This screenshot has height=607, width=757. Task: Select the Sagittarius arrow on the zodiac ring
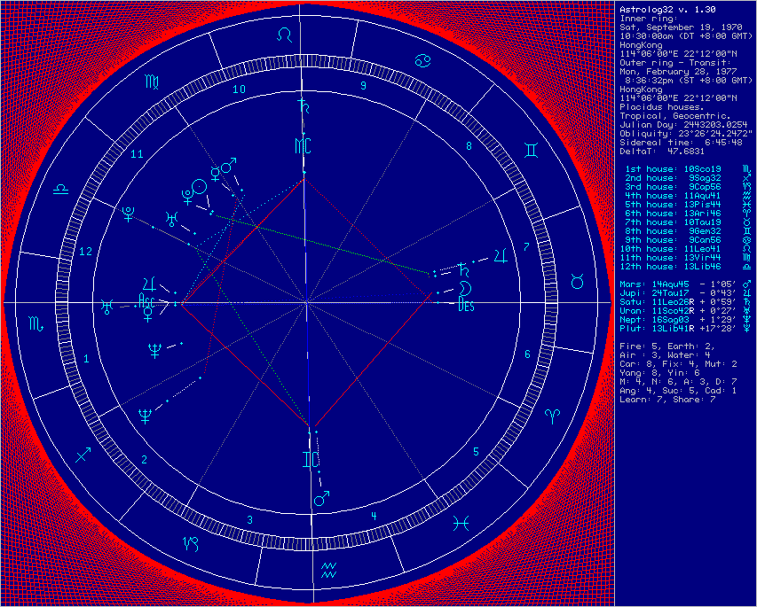point(83,455)
